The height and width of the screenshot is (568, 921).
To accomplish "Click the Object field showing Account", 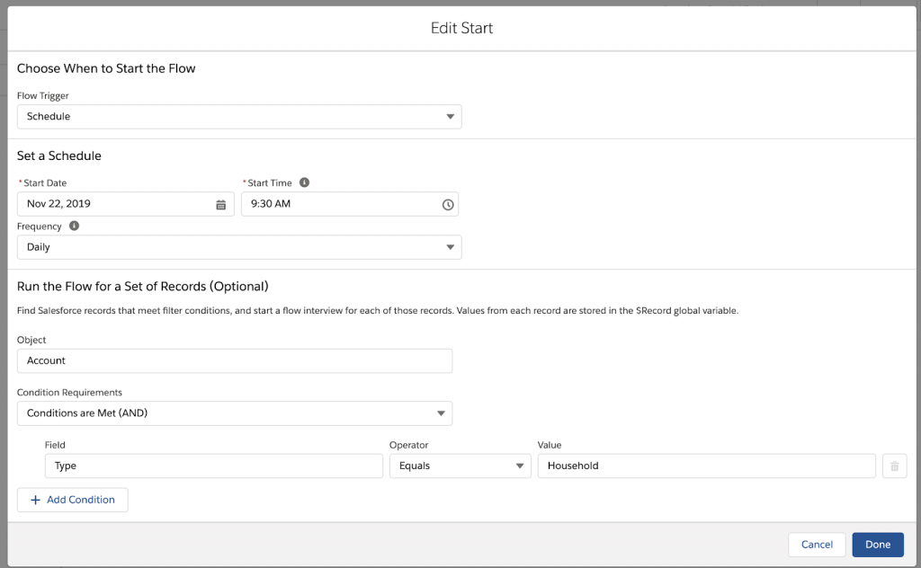I will pyautogui.click(x=234, y=360).
